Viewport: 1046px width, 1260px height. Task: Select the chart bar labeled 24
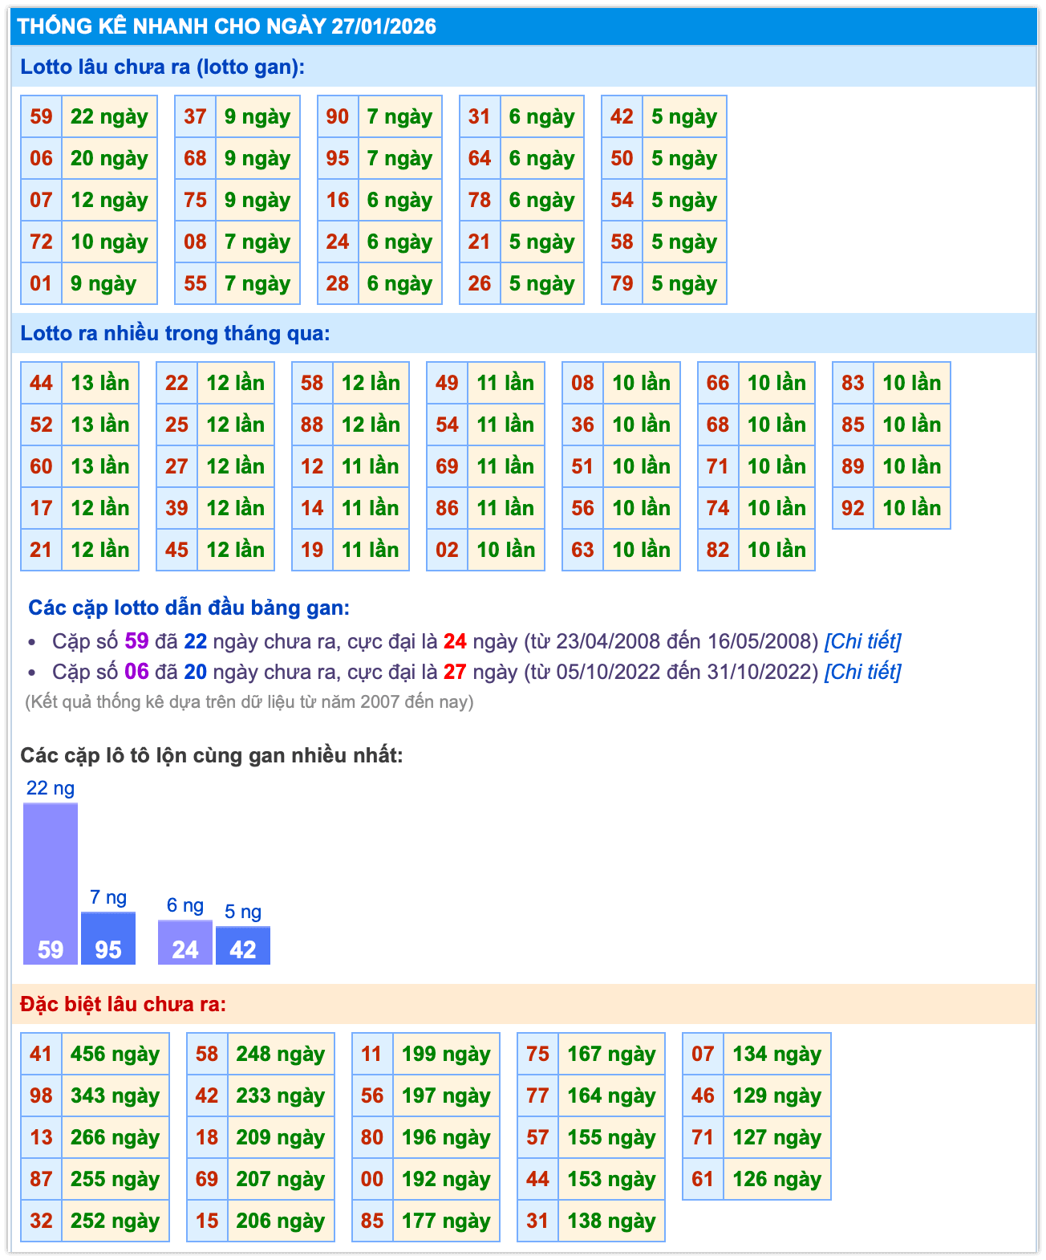185,943
